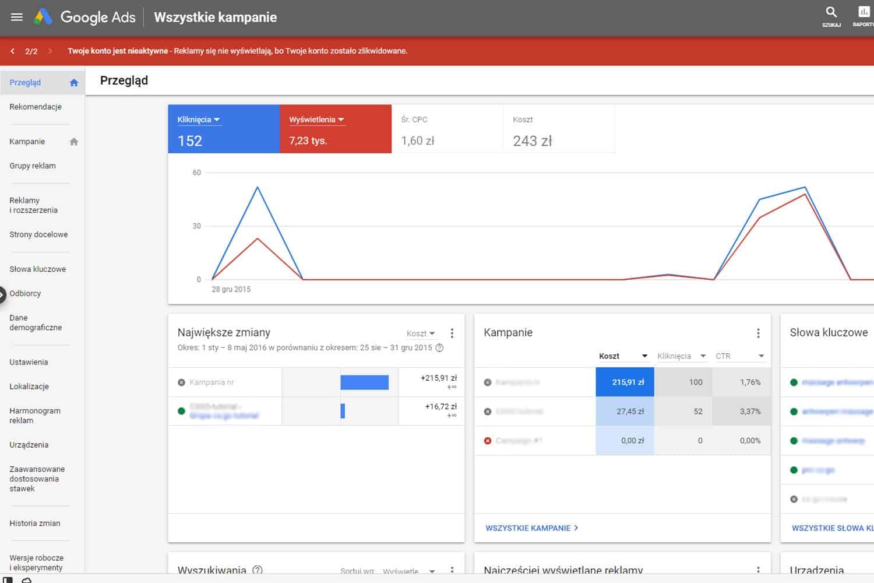Open Słowa kluczowe in sidebar
Viewport: 874px width, 583px height.
coord(38,269)
